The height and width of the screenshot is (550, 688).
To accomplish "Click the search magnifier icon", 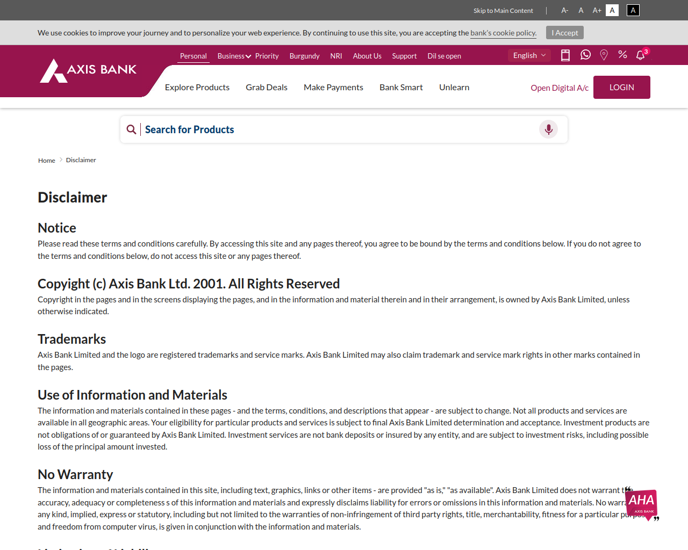I will (131, 129).
